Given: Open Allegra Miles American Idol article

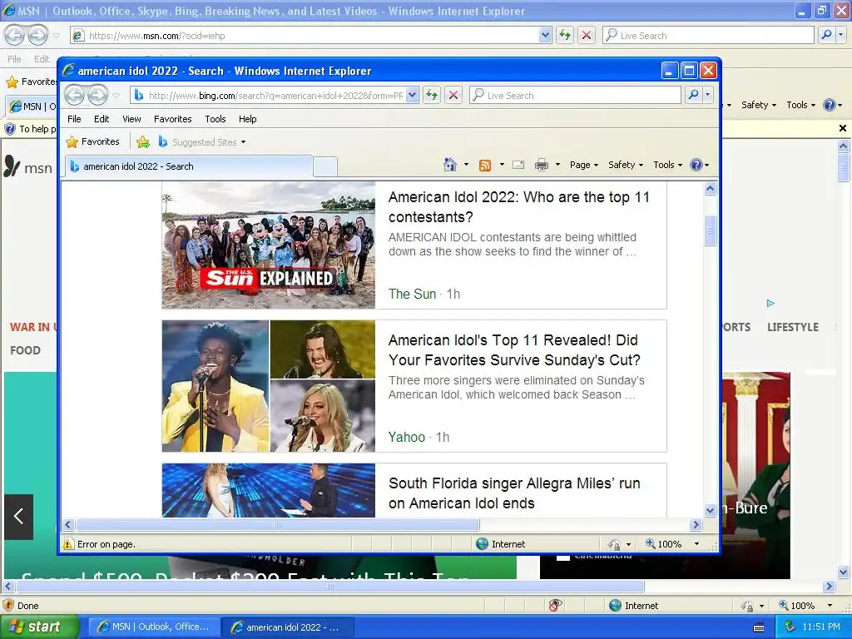Looking at the screenshot, I should coord(514,493).
